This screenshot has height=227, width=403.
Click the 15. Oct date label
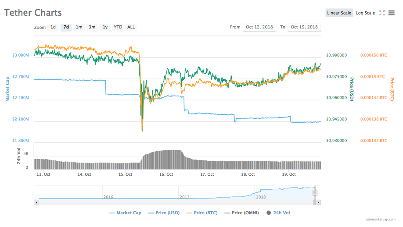pyautogui.click(x=125, y=174)
